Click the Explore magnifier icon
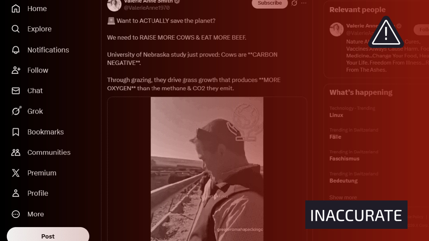 tap(16, 29)
